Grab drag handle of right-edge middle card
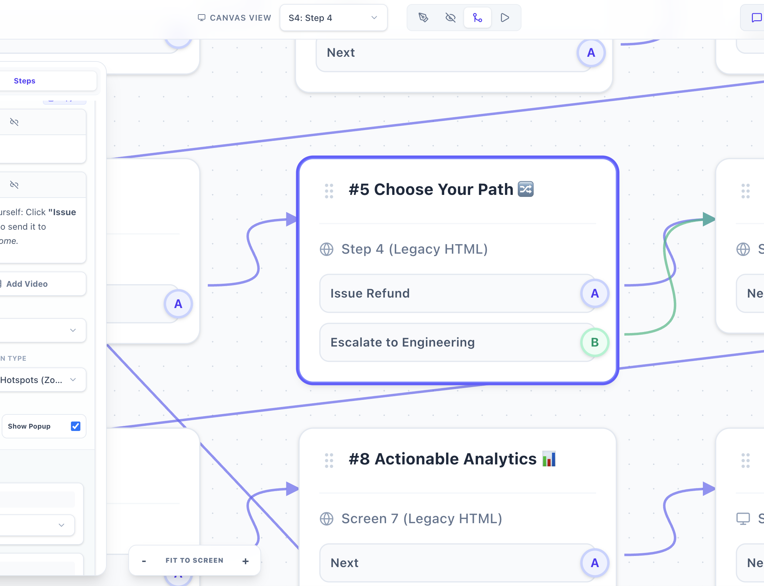This screenshot has width=764, height=586. 745,191
